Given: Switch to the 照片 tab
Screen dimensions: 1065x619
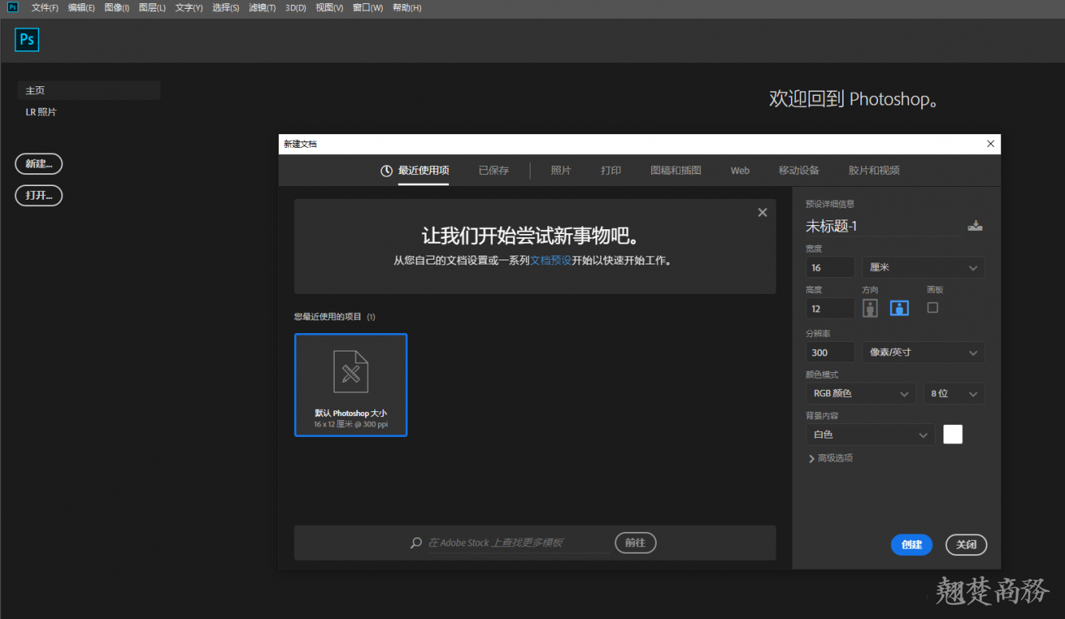Looking at the screenshot, I should coord(561,170).
